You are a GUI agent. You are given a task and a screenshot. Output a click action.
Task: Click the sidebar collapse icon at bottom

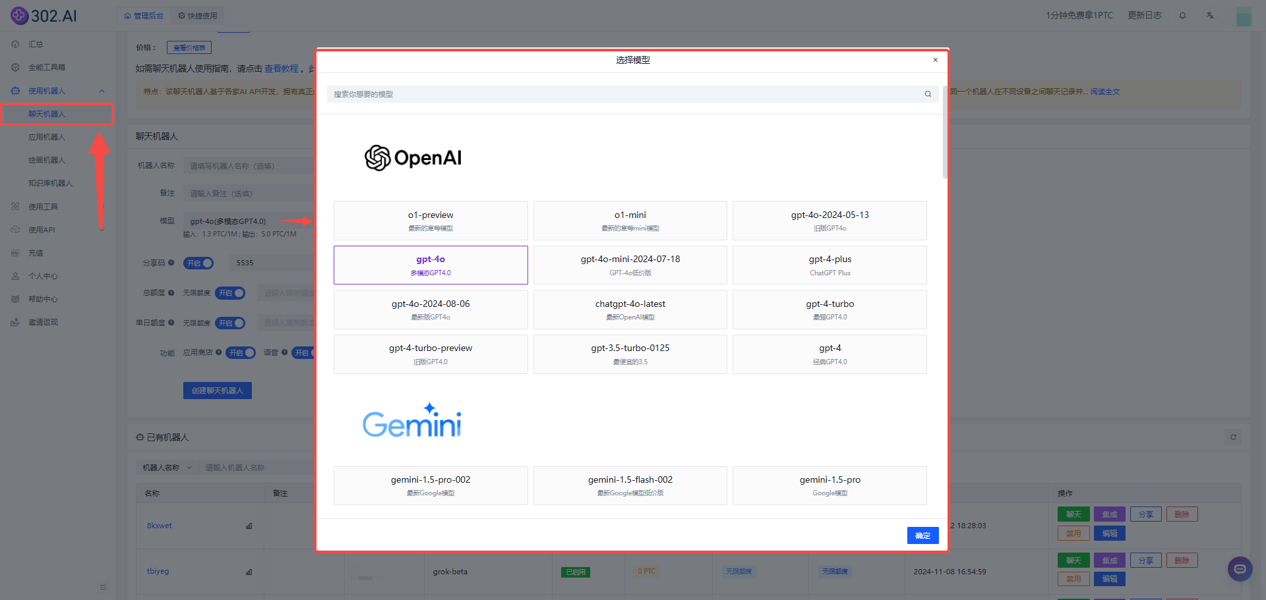click(x=103, y=587)
